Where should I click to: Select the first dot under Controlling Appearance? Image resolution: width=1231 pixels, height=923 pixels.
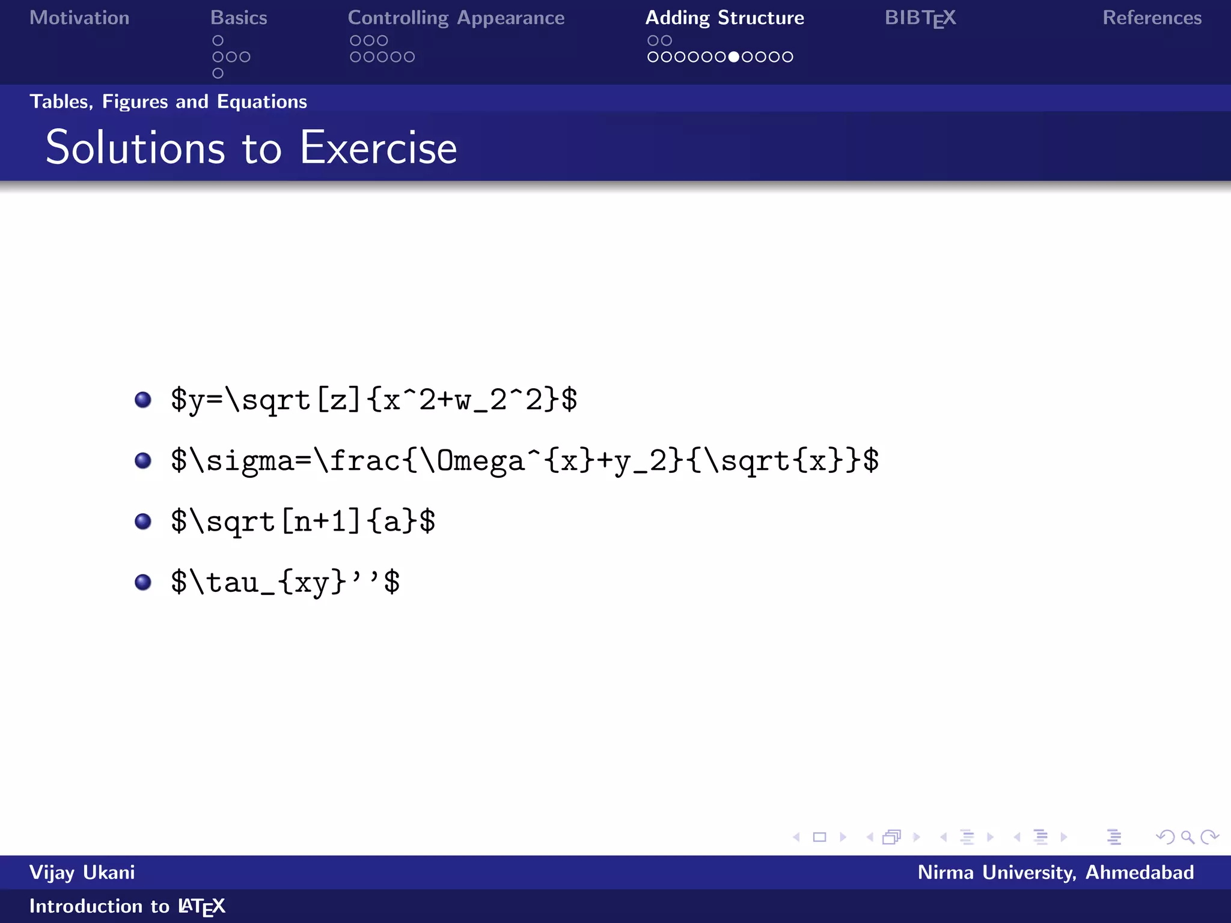[355, 40]
